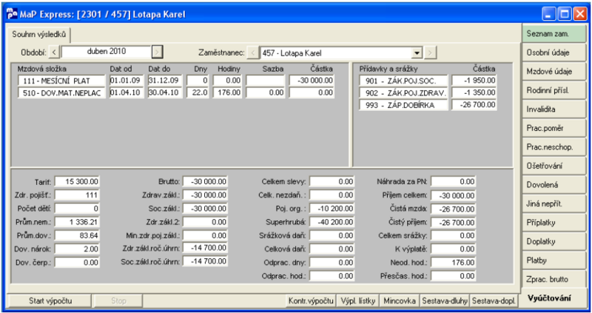Open Platby side tab
Viewport: 592px width, 313px height.
click(x=554, y=260)
